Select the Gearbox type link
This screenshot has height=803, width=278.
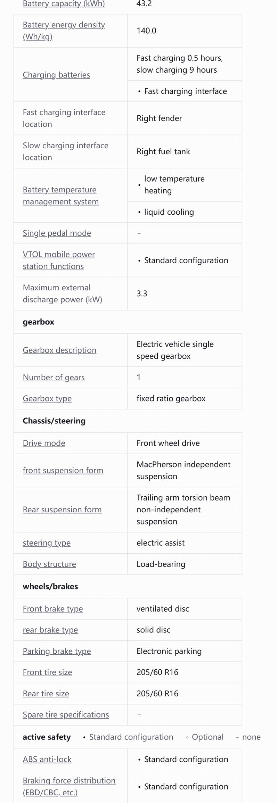[47, 398]
